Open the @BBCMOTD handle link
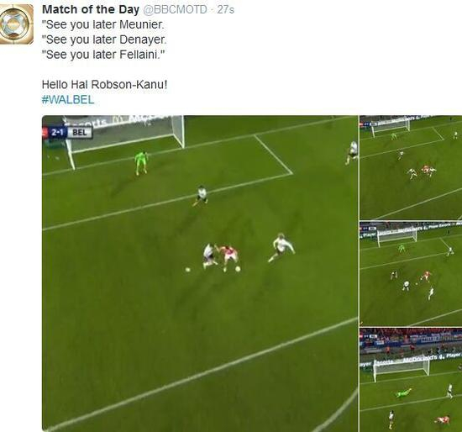The width and height of the screenshot is (462, 432). (x=175, y=10)
